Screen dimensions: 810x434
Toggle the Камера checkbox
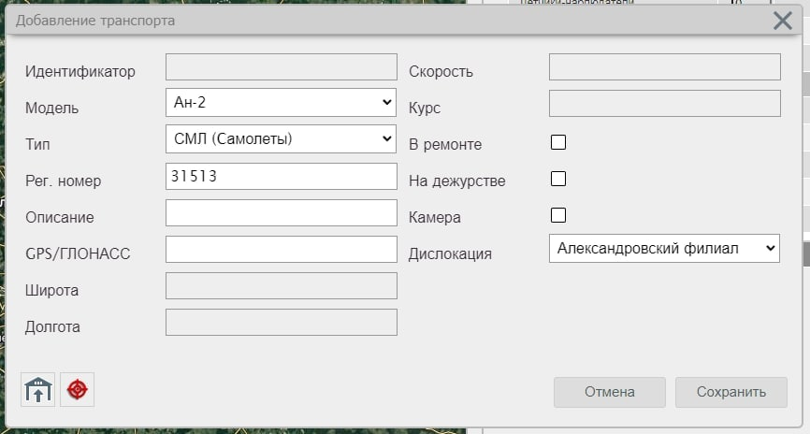558,215
